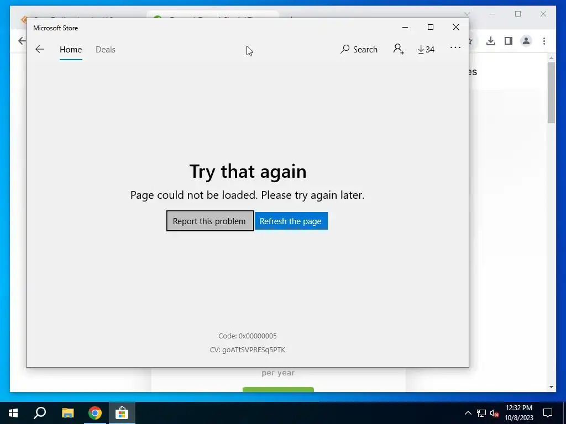Close the Chrome window
The image size is (566, 424).
(543, 14)
